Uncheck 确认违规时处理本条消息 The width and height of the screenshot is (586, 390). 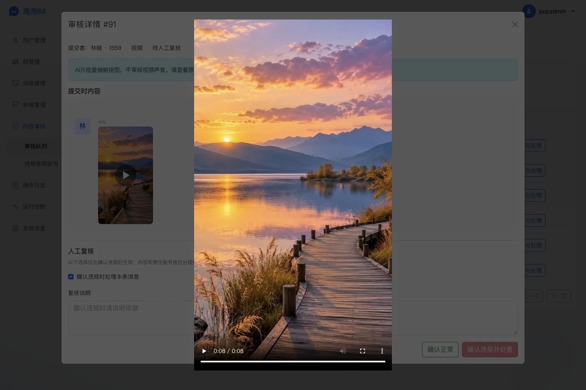(x=71, y=277)
